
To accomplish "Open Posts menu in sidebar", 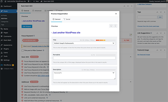I will pos(9,11).
